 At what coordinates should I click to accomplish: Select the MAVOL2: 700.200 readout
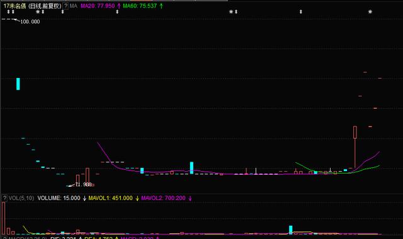[x=163, y=198]
